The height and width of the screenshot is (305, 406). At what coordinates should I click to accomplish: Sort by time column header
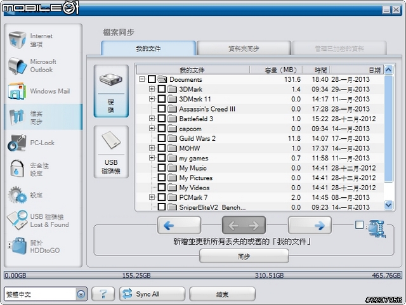317,70
